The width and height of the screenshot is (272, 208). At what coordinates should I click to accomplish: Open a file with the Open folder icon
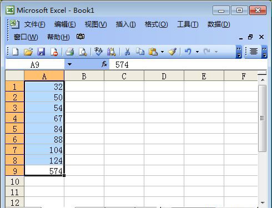28,52
